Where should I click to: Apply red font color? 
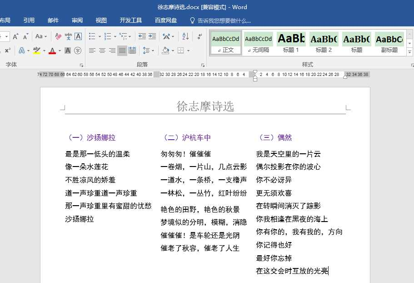point(52,51)
